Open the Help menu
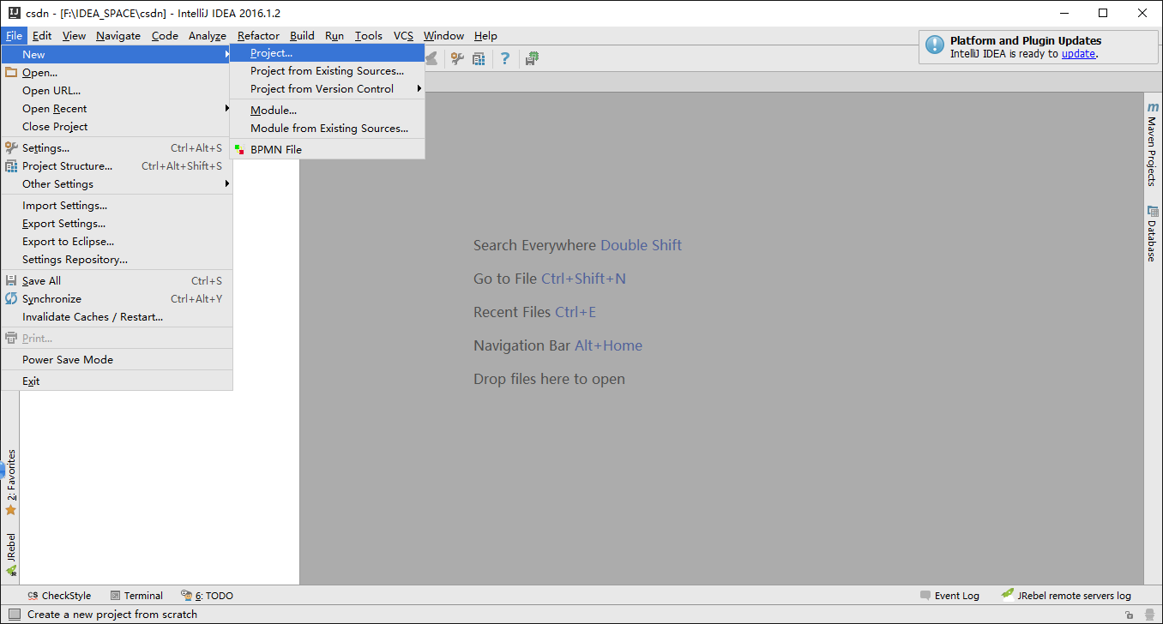 pyautogui.click(x=485, y=36)
